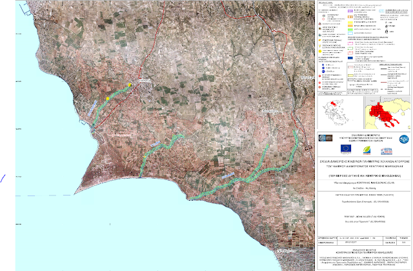Image resolution: width=413 pixels, height=271 pixels.
Task: Click the orange hatched legend swatch
Action: [350, 17]
